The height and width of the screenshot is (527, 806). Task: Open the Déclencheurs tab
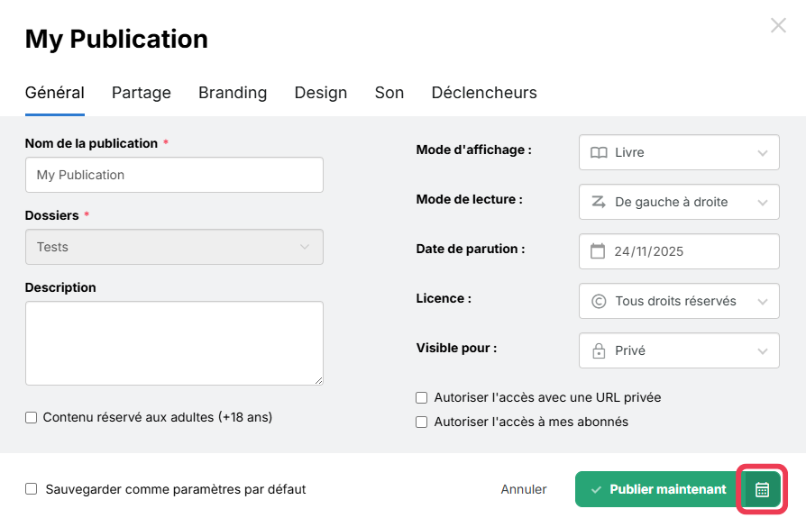(x=484, y=93)
